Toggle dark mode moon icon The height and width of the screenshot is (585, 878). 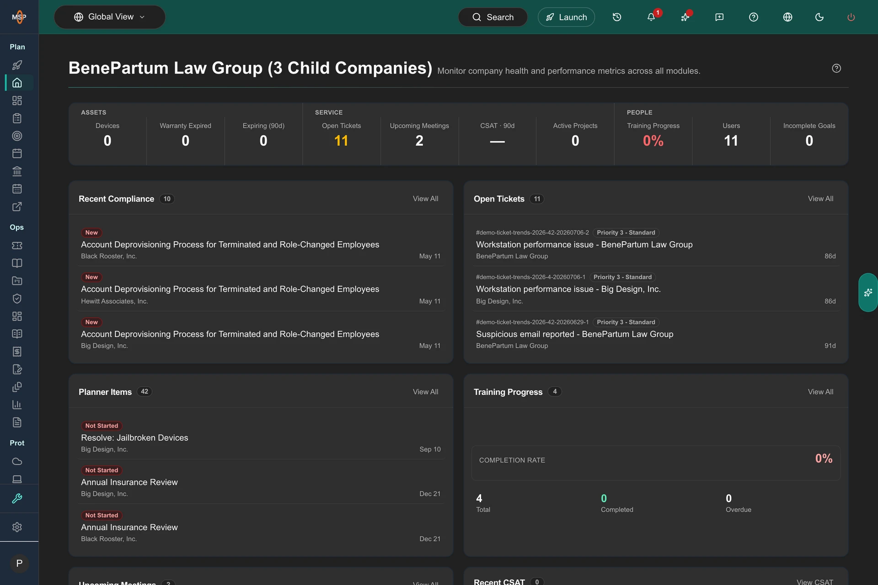pyautogui.click(x=819, y=17)
